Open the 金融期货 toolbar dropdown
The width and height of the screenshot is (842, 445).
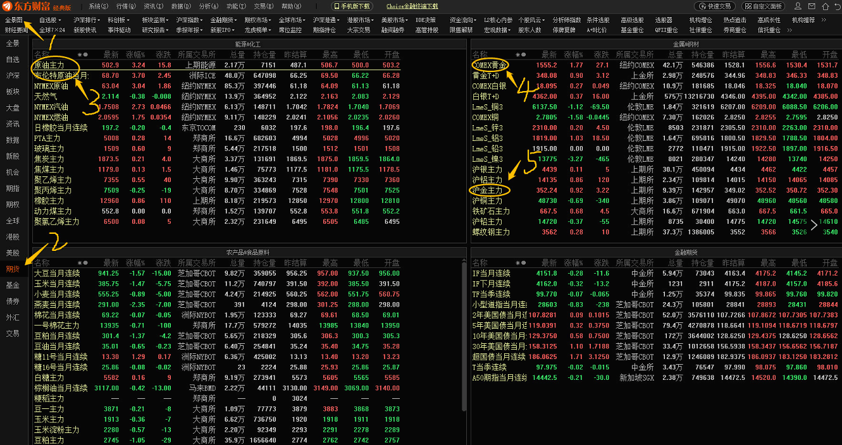pyautogui.click(x=223, y=20)
